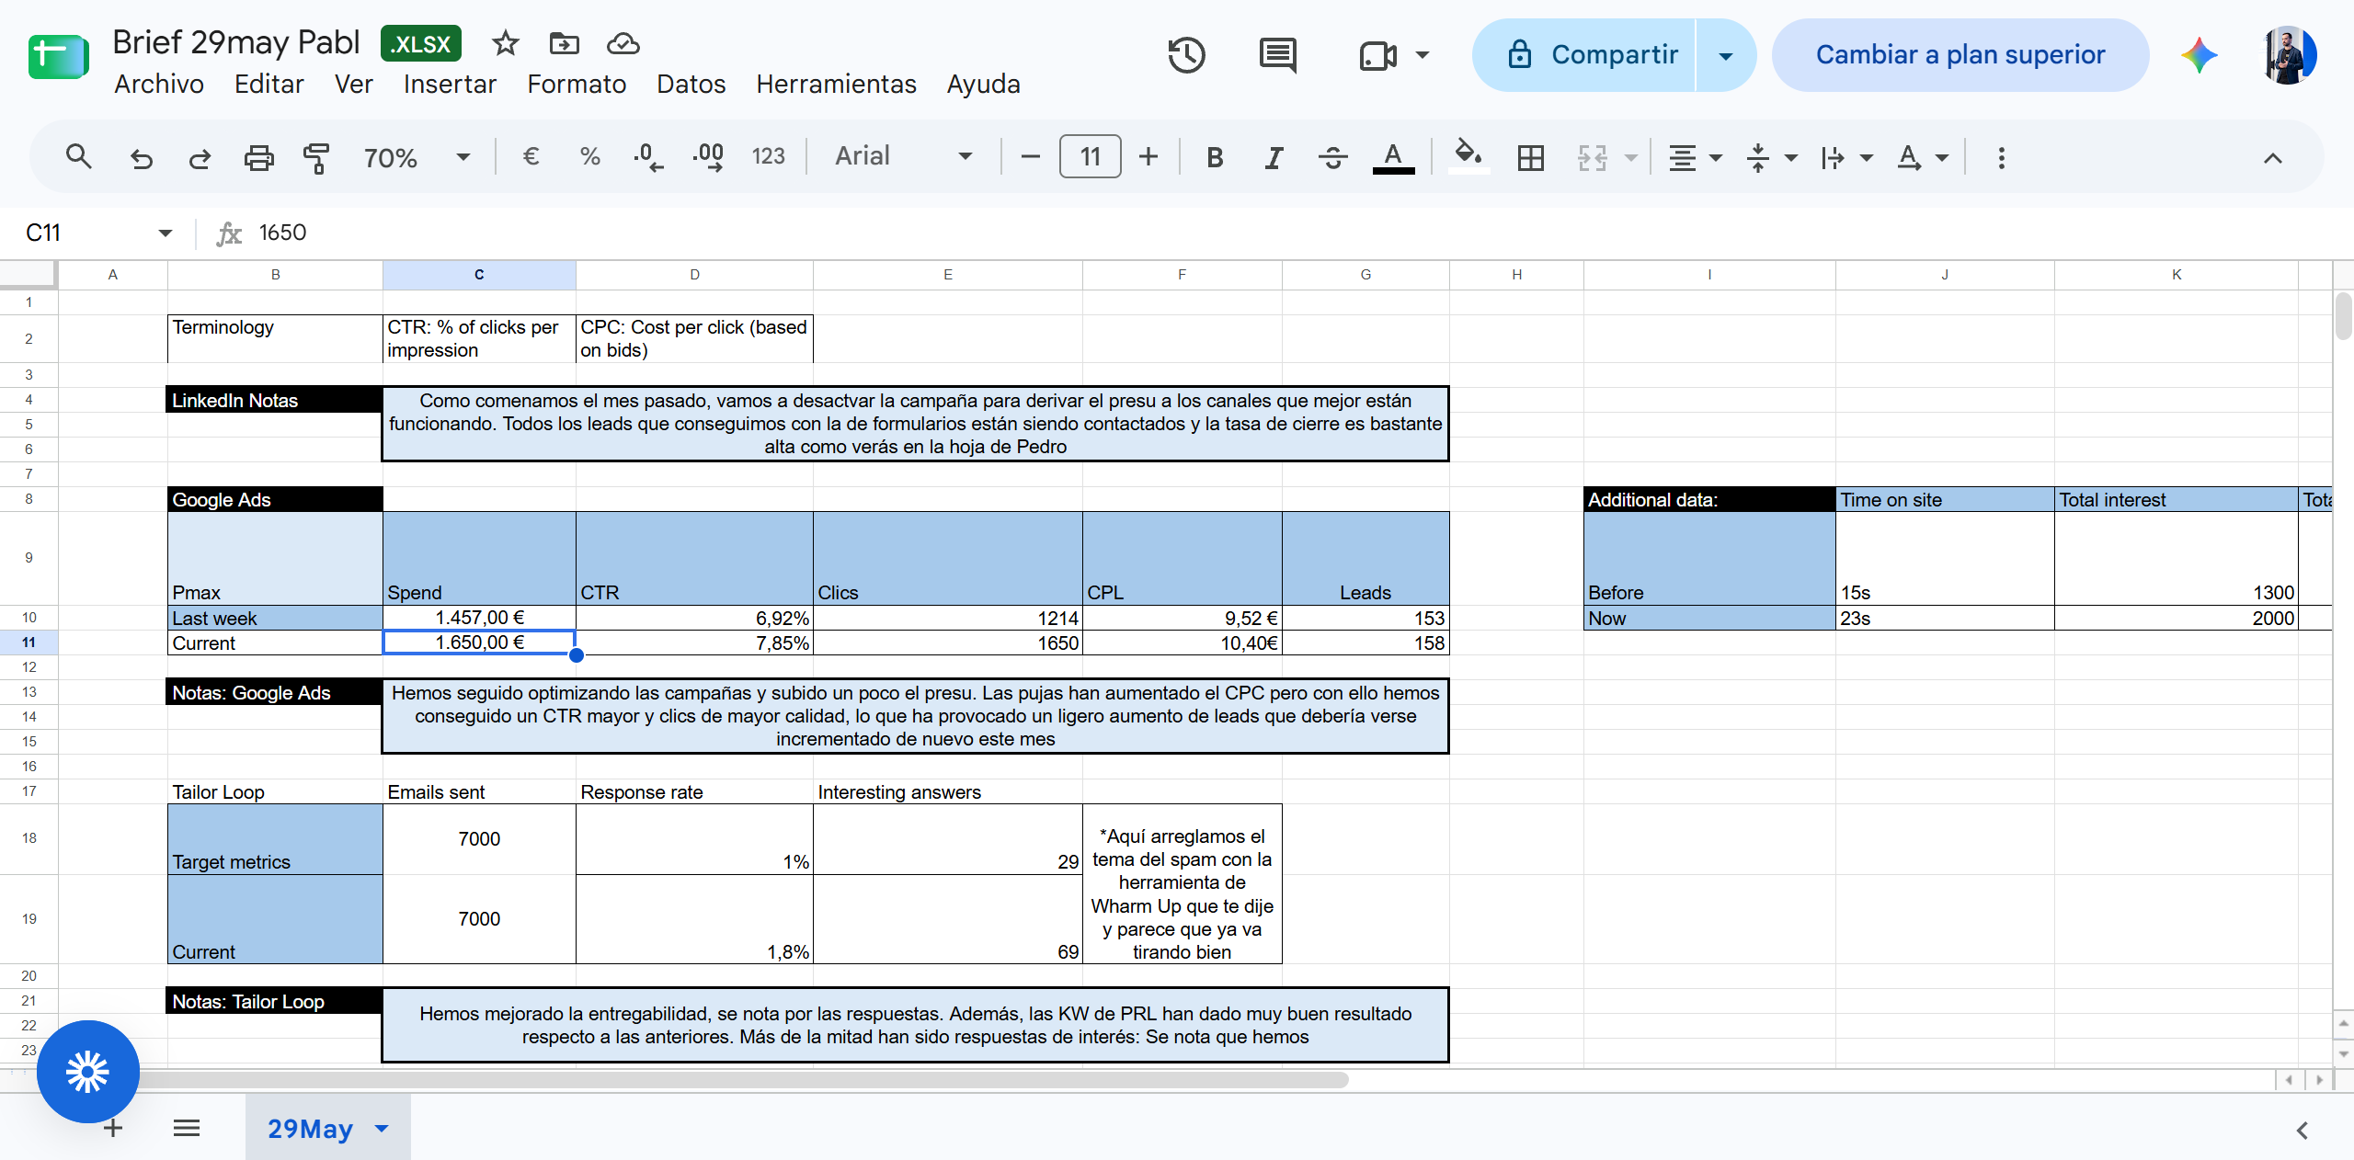Toggle italic formatting
Viewport: 2354px width, 1160px height.
point(1274,157)
